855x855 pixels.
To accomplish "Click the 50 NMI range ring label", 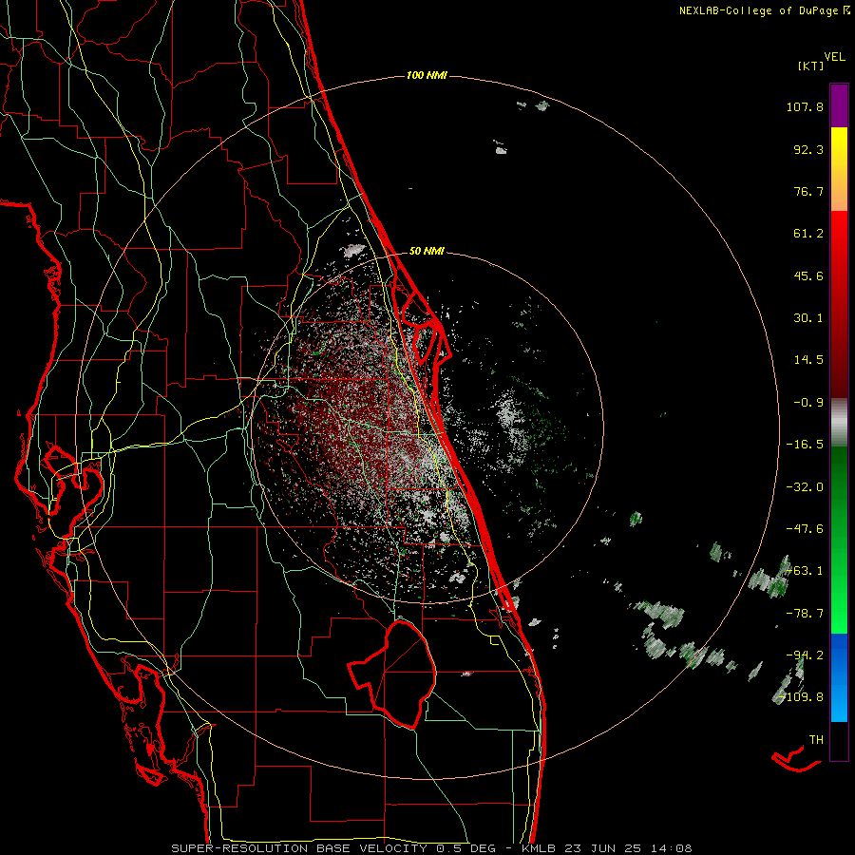I will click(x=427, y=252).
